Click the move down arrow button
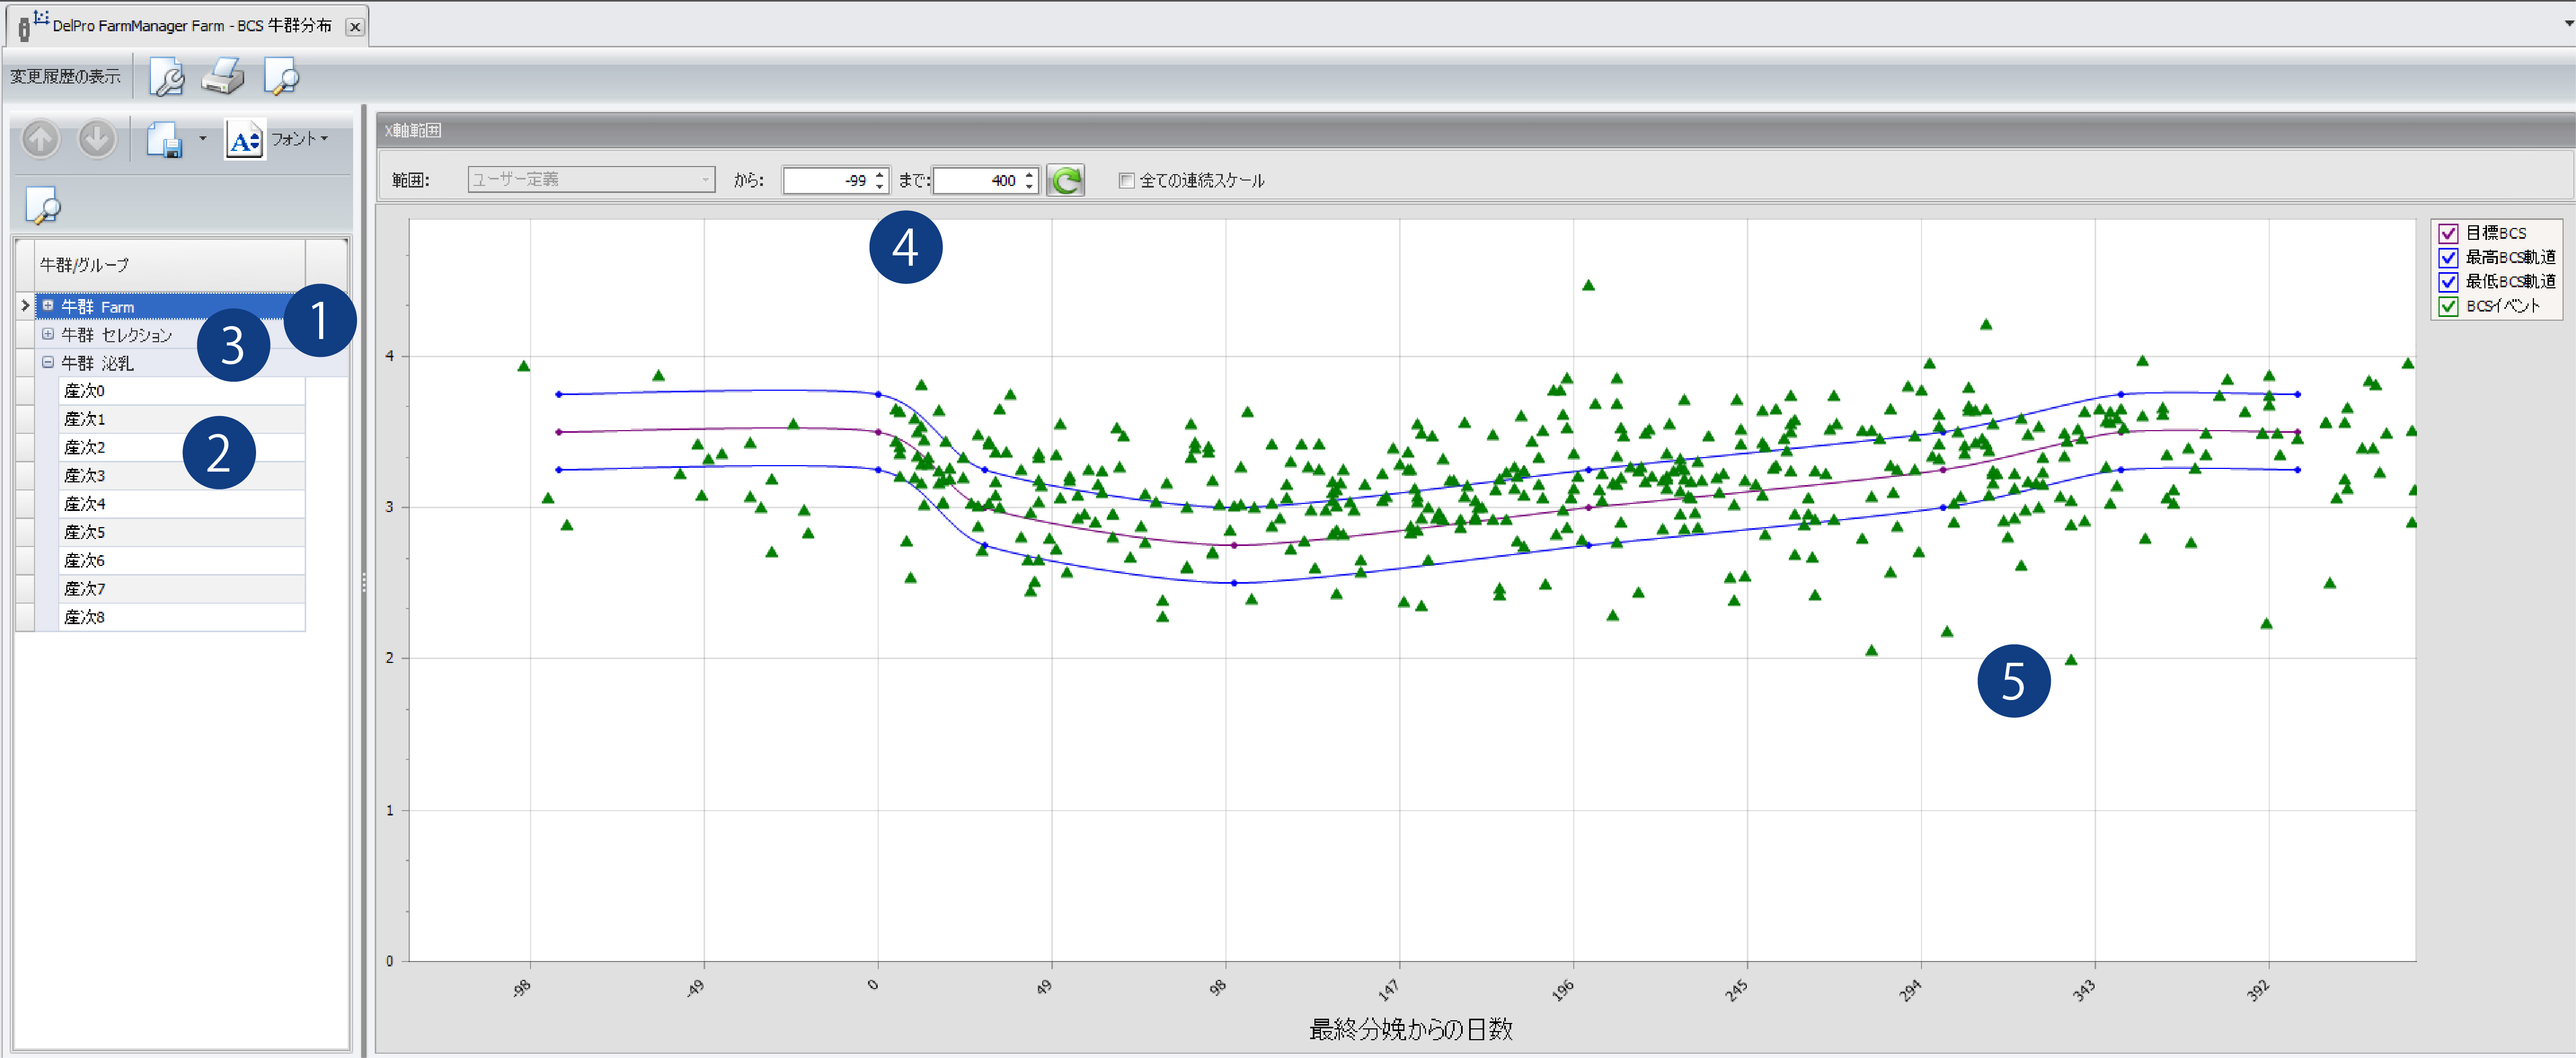2576x1058 pixels. tap(97, 139)
